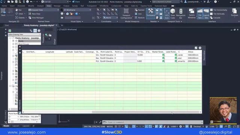
Task: Click the Save icon in quick access toolbar
Action: (x=16, y=1)
